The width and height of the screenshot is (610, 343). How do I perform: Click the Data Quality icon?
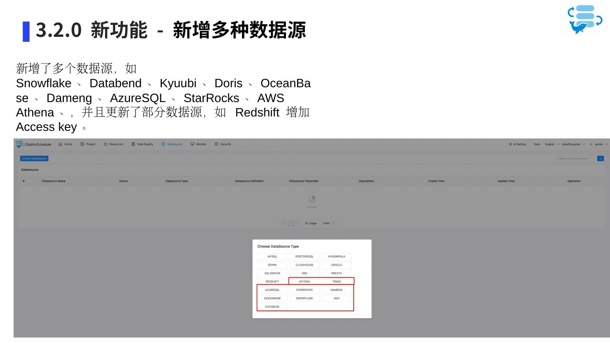coord(133,144)
